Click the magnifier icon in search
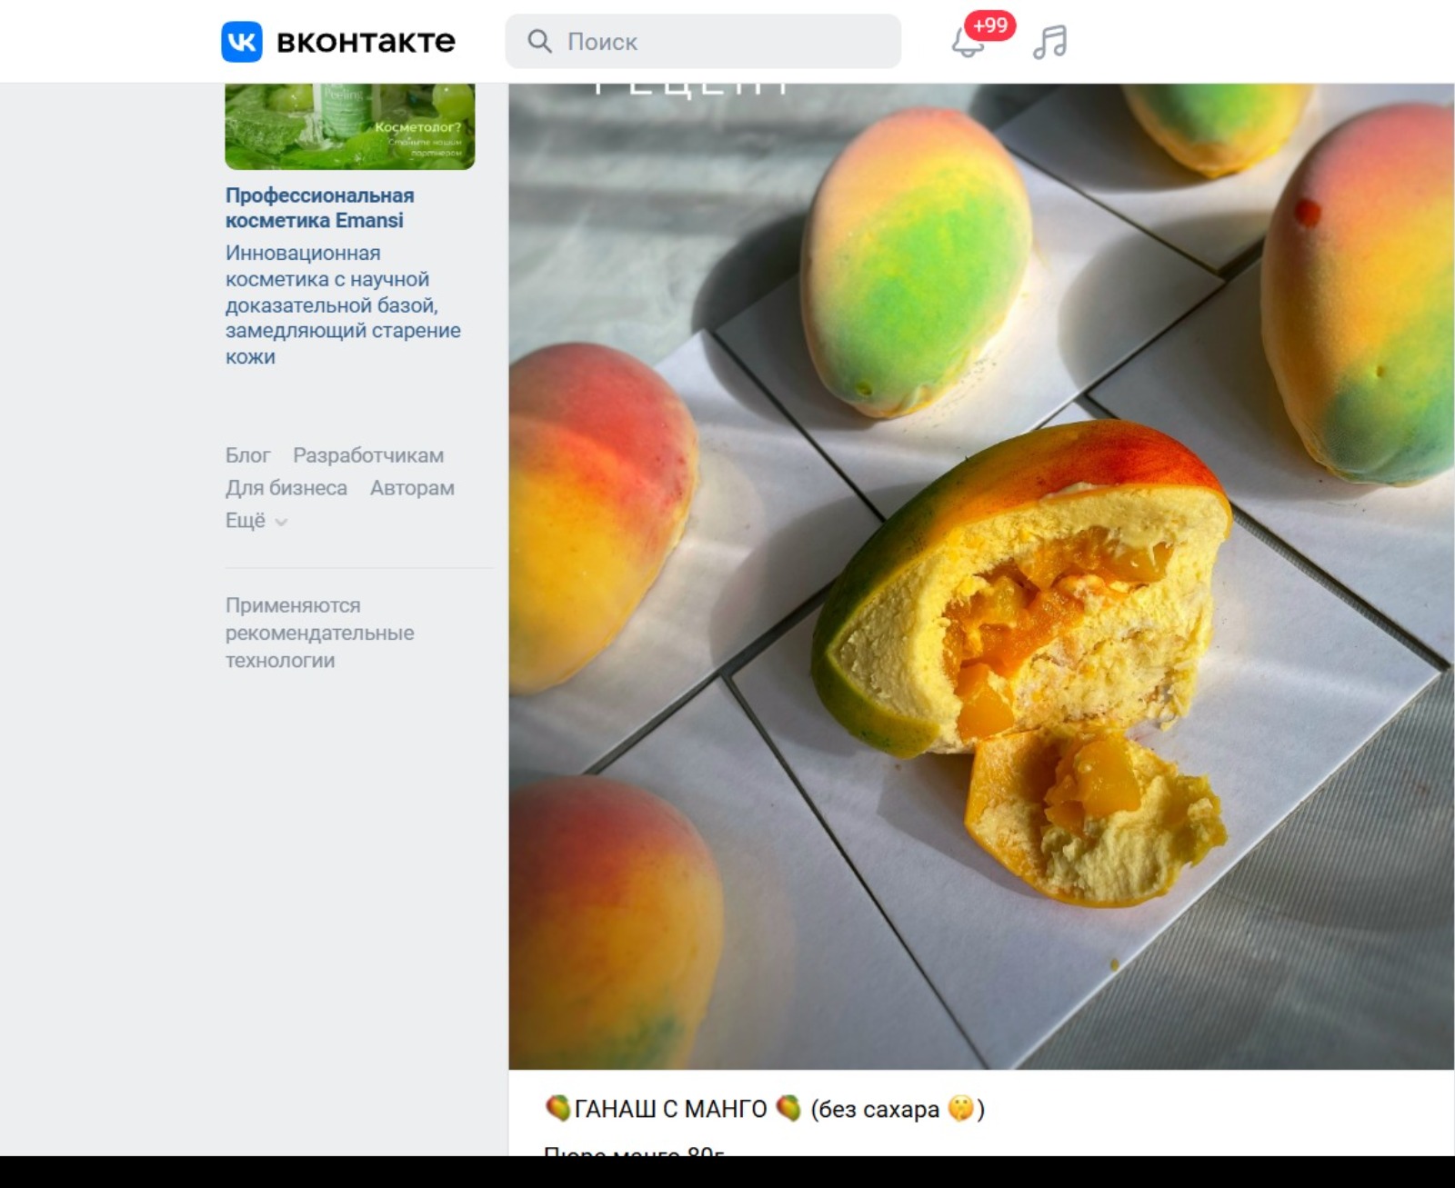This screenshot has width=1455, height=1188. [539, 42]
